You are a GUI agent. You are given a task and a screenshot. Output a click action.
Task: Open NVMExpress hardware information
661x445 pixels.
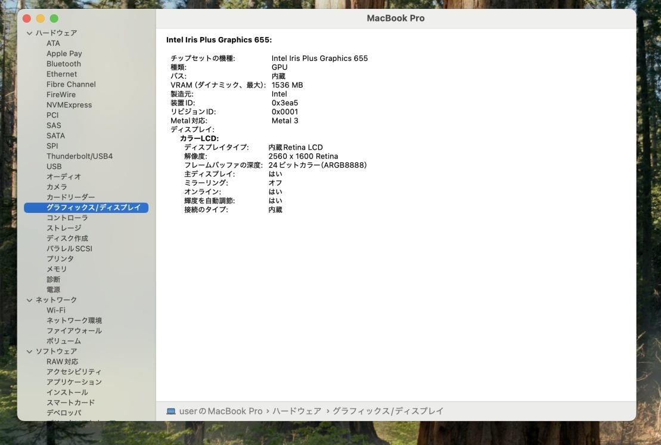(x=69, y=105)
